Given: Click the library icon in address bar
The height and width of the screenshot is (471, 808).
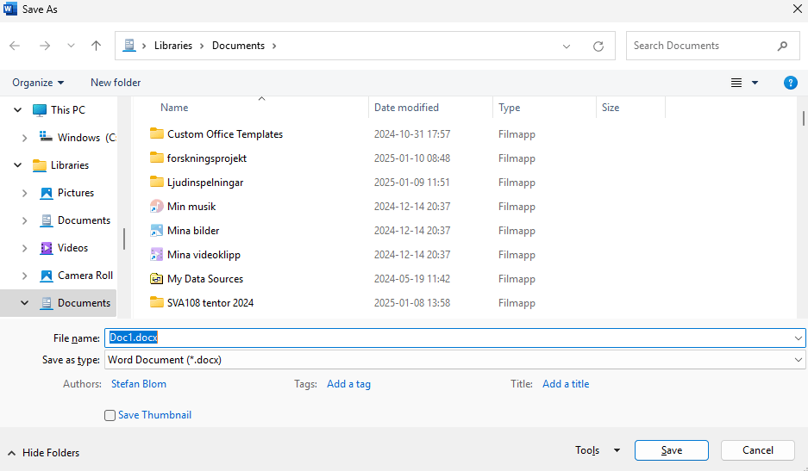Looking at the screenshot, I should click(x=129, y=46).
